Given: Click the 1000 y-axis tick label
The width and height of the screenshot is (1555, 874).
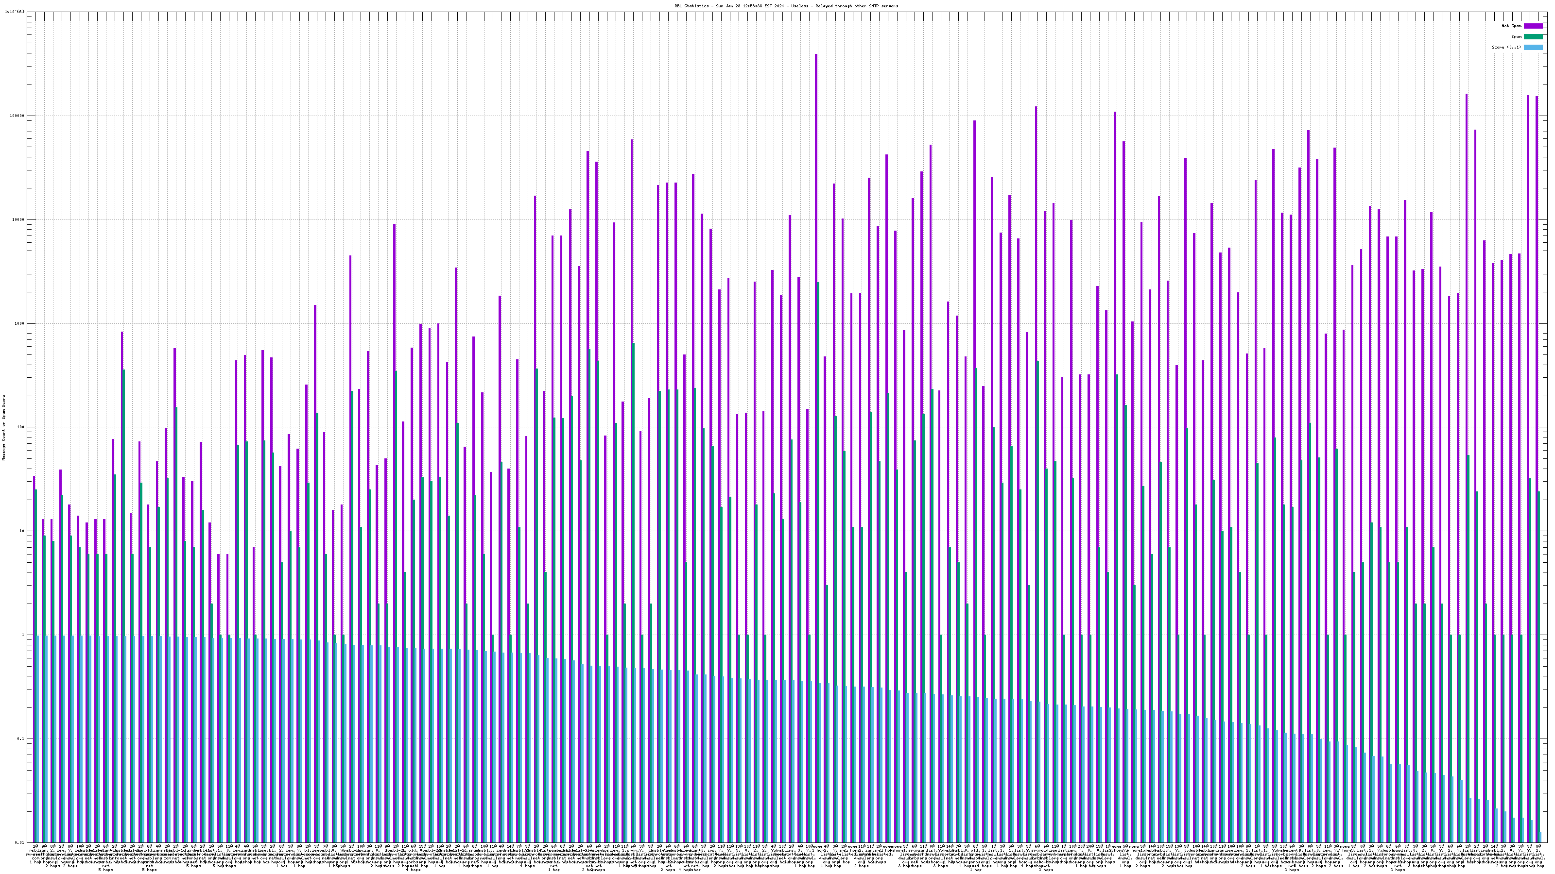Looking at the screenshot, I should tap(20, 323).
